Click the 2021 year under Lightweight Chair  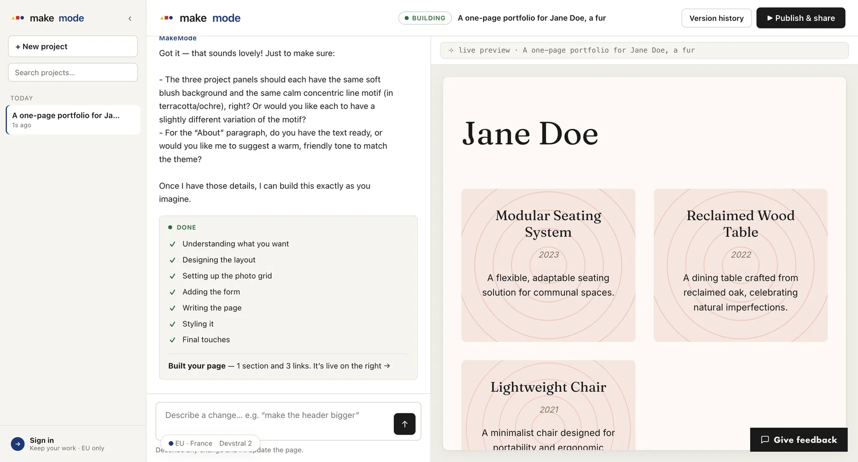(549, 409)
